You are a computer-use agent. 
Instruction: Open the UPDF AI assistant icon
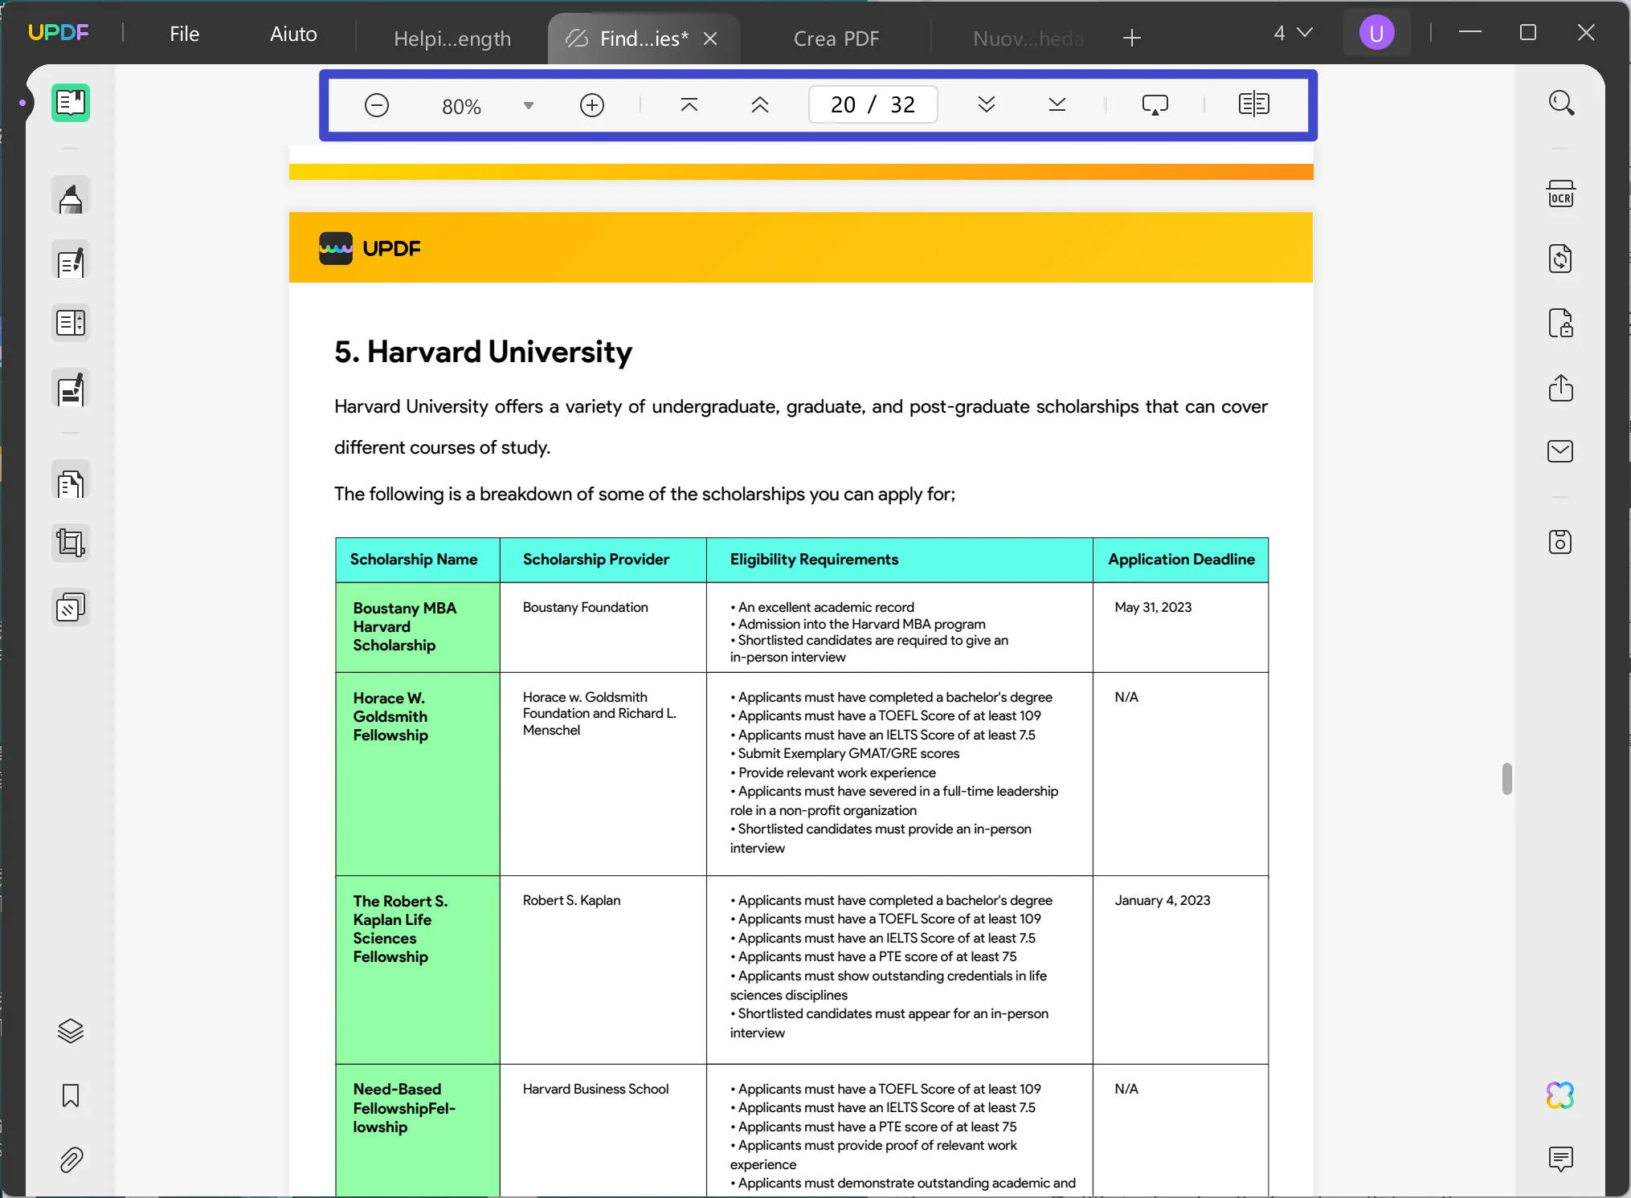[1560, 1095]
